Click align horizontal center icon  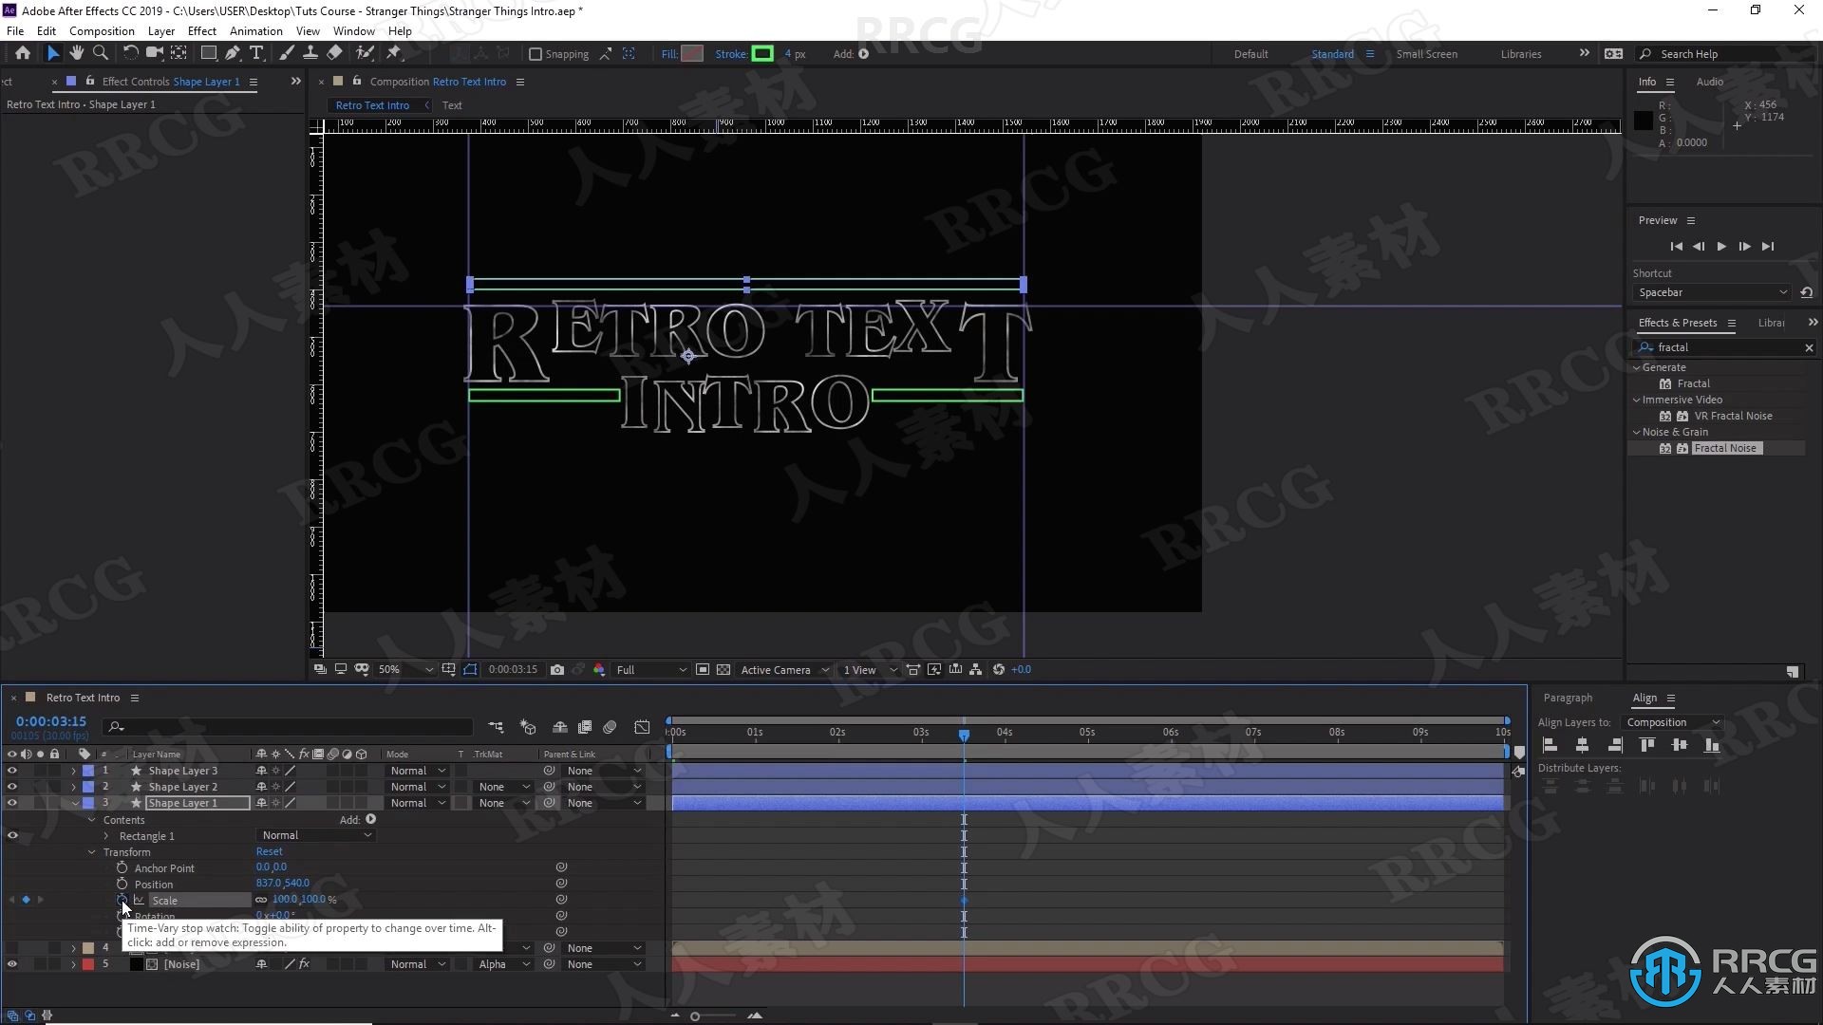[x=1583, y=745]
